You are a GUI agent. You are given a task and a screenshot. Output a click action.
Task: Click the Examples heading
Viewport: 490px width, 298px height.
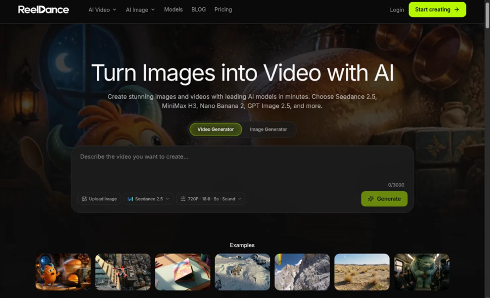242,245
